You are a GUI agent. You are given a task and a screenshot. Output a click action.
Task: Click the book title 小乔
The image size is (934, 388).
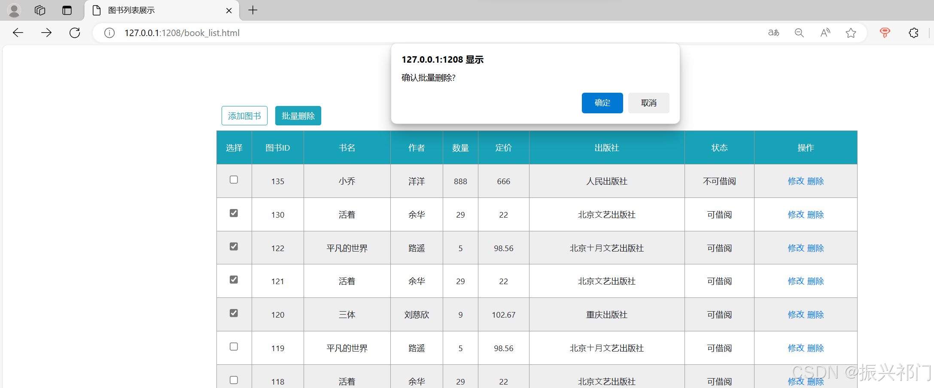point(347,181)
